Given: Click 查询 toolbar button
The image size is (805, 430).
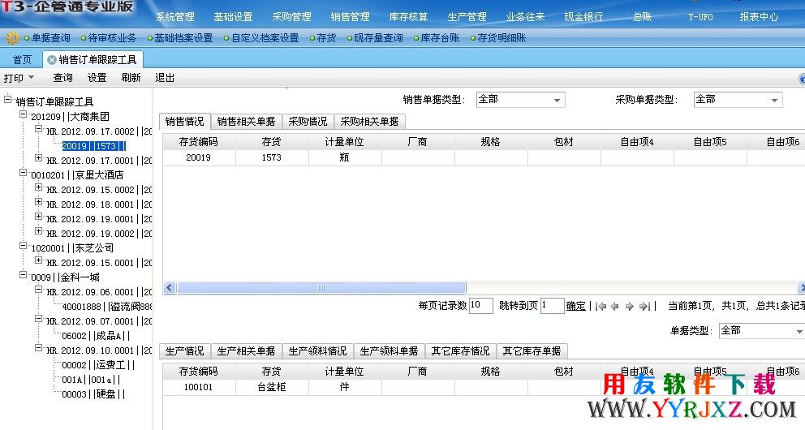Looking at the screenshot, I should click(x=62, y=78).
